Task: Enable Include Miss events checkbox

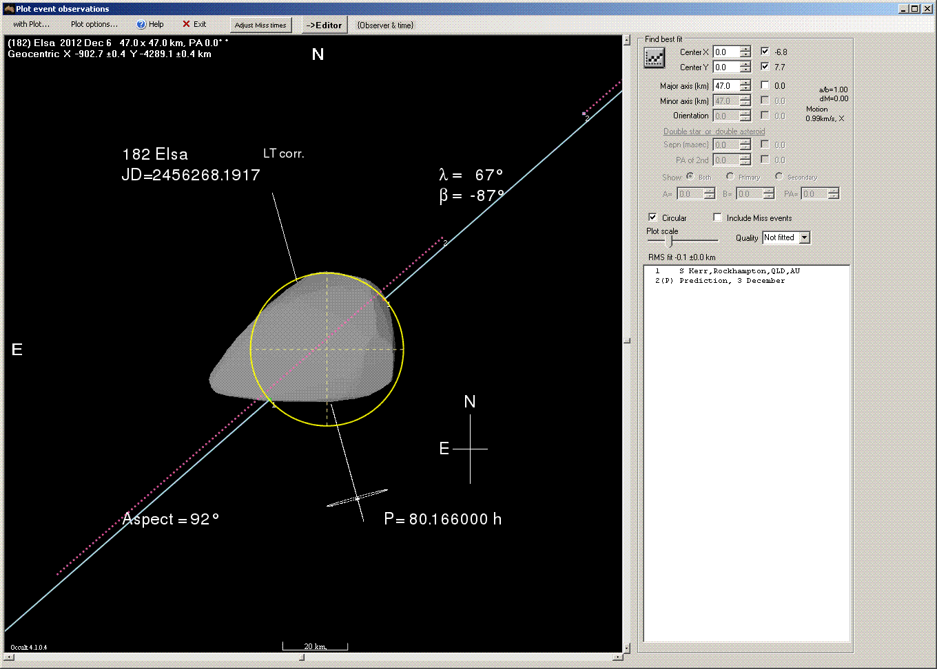Action: click(717, 217)
